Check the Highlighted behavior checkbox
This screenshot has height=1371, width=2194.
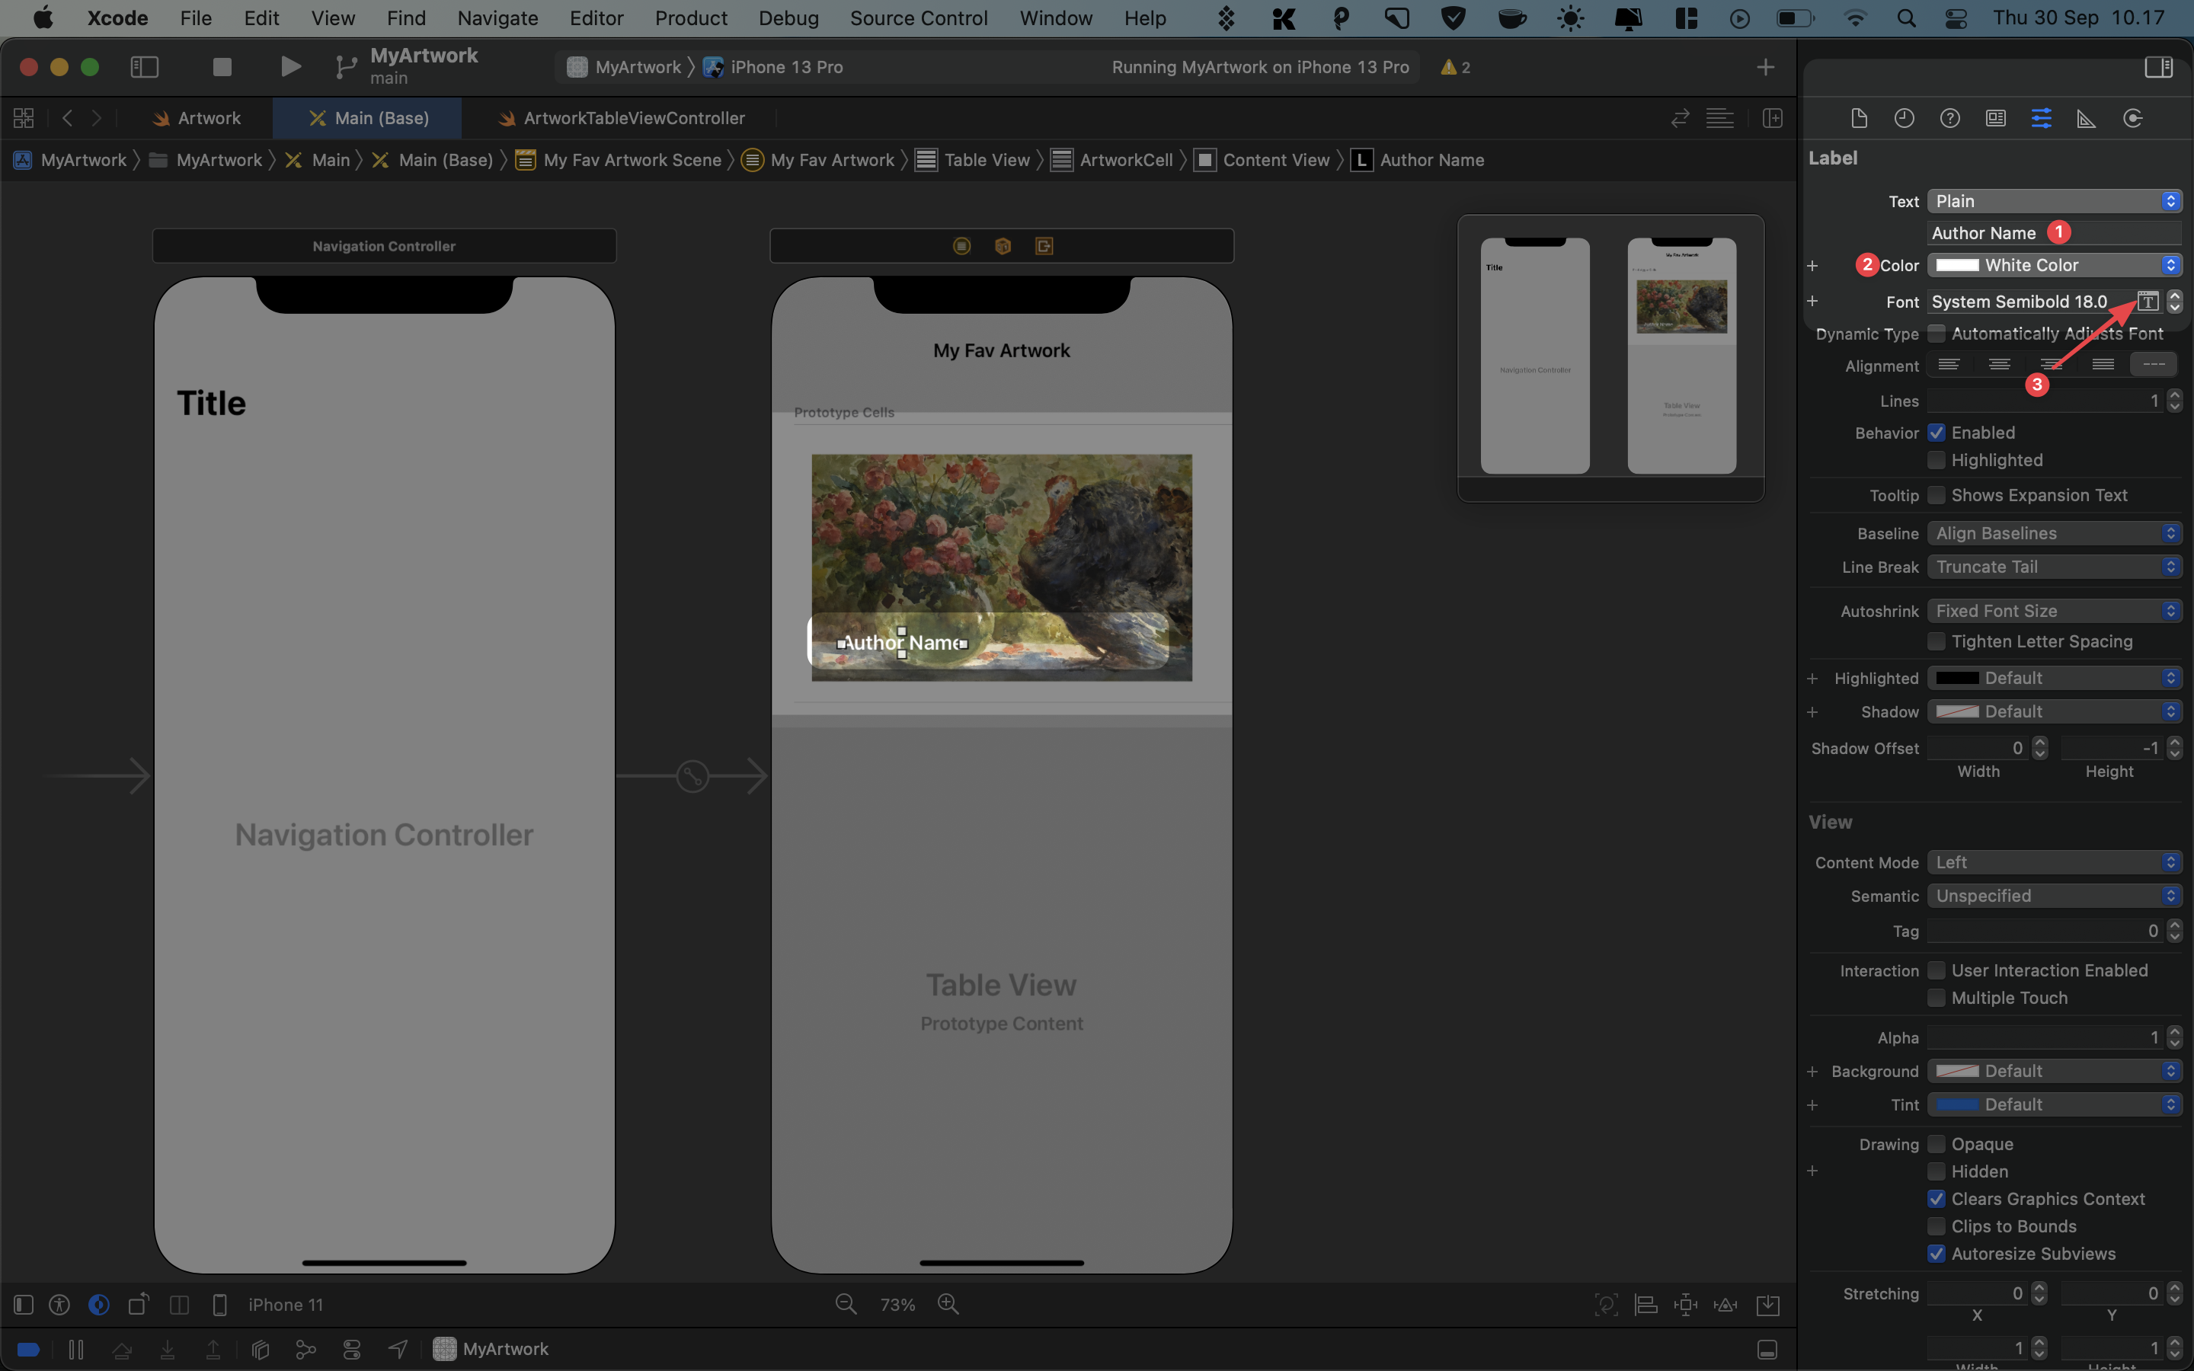click(x=1937, y=460)
